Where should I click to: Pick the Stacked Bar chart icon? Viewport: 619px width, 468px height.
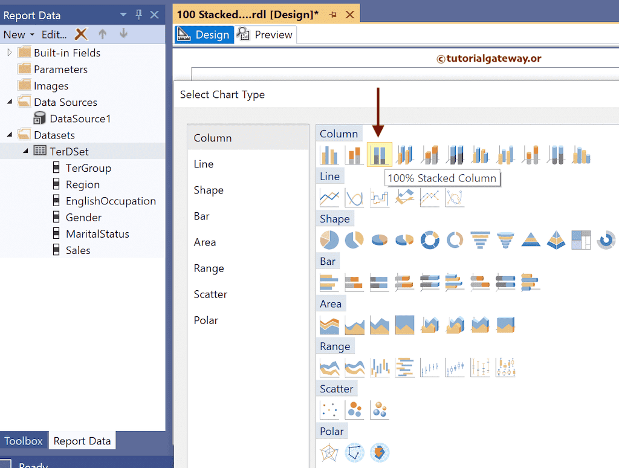[x=354, y=282]
